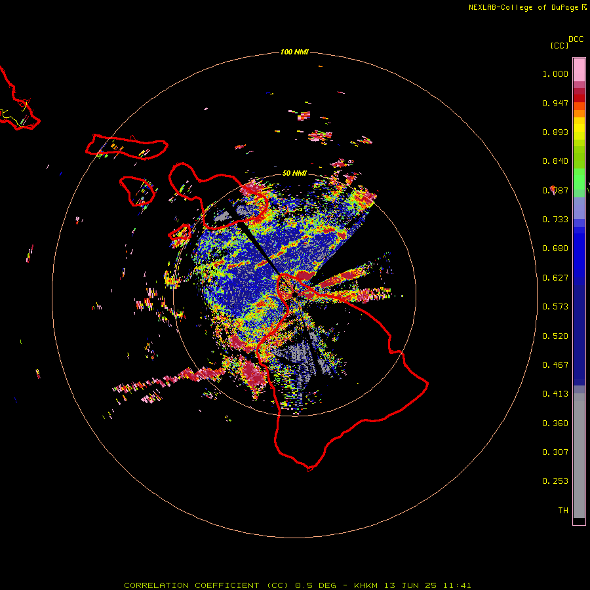Select the 0.413 scale value

(555, 394)
